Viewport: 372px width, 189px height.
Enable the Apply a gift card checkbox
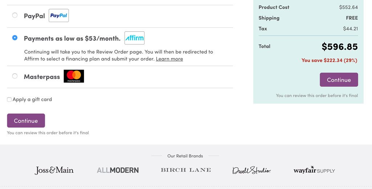9,100
